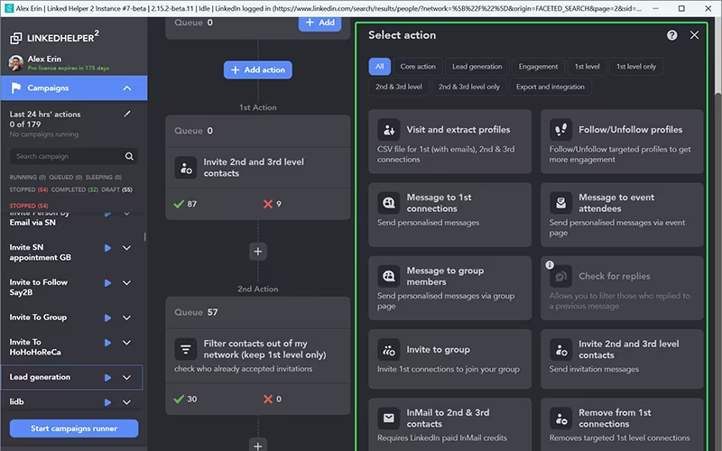This screenshot has height=451, width=722.
Task: Open Invite 2nd and 3rd level contacts workflow action
Action: (258, 168)
